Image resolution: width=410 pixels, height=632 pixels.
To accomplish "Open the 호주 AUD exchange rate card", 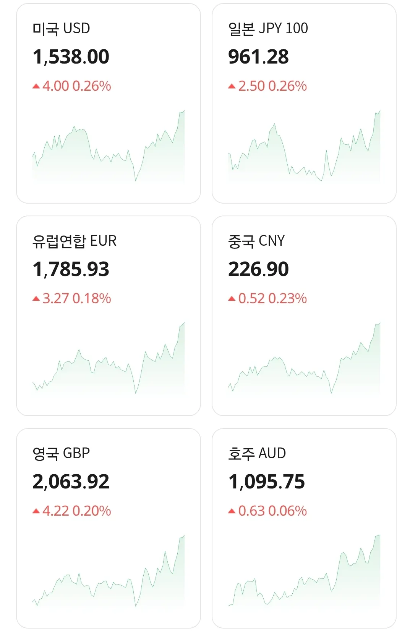I will tap(304, 528).
